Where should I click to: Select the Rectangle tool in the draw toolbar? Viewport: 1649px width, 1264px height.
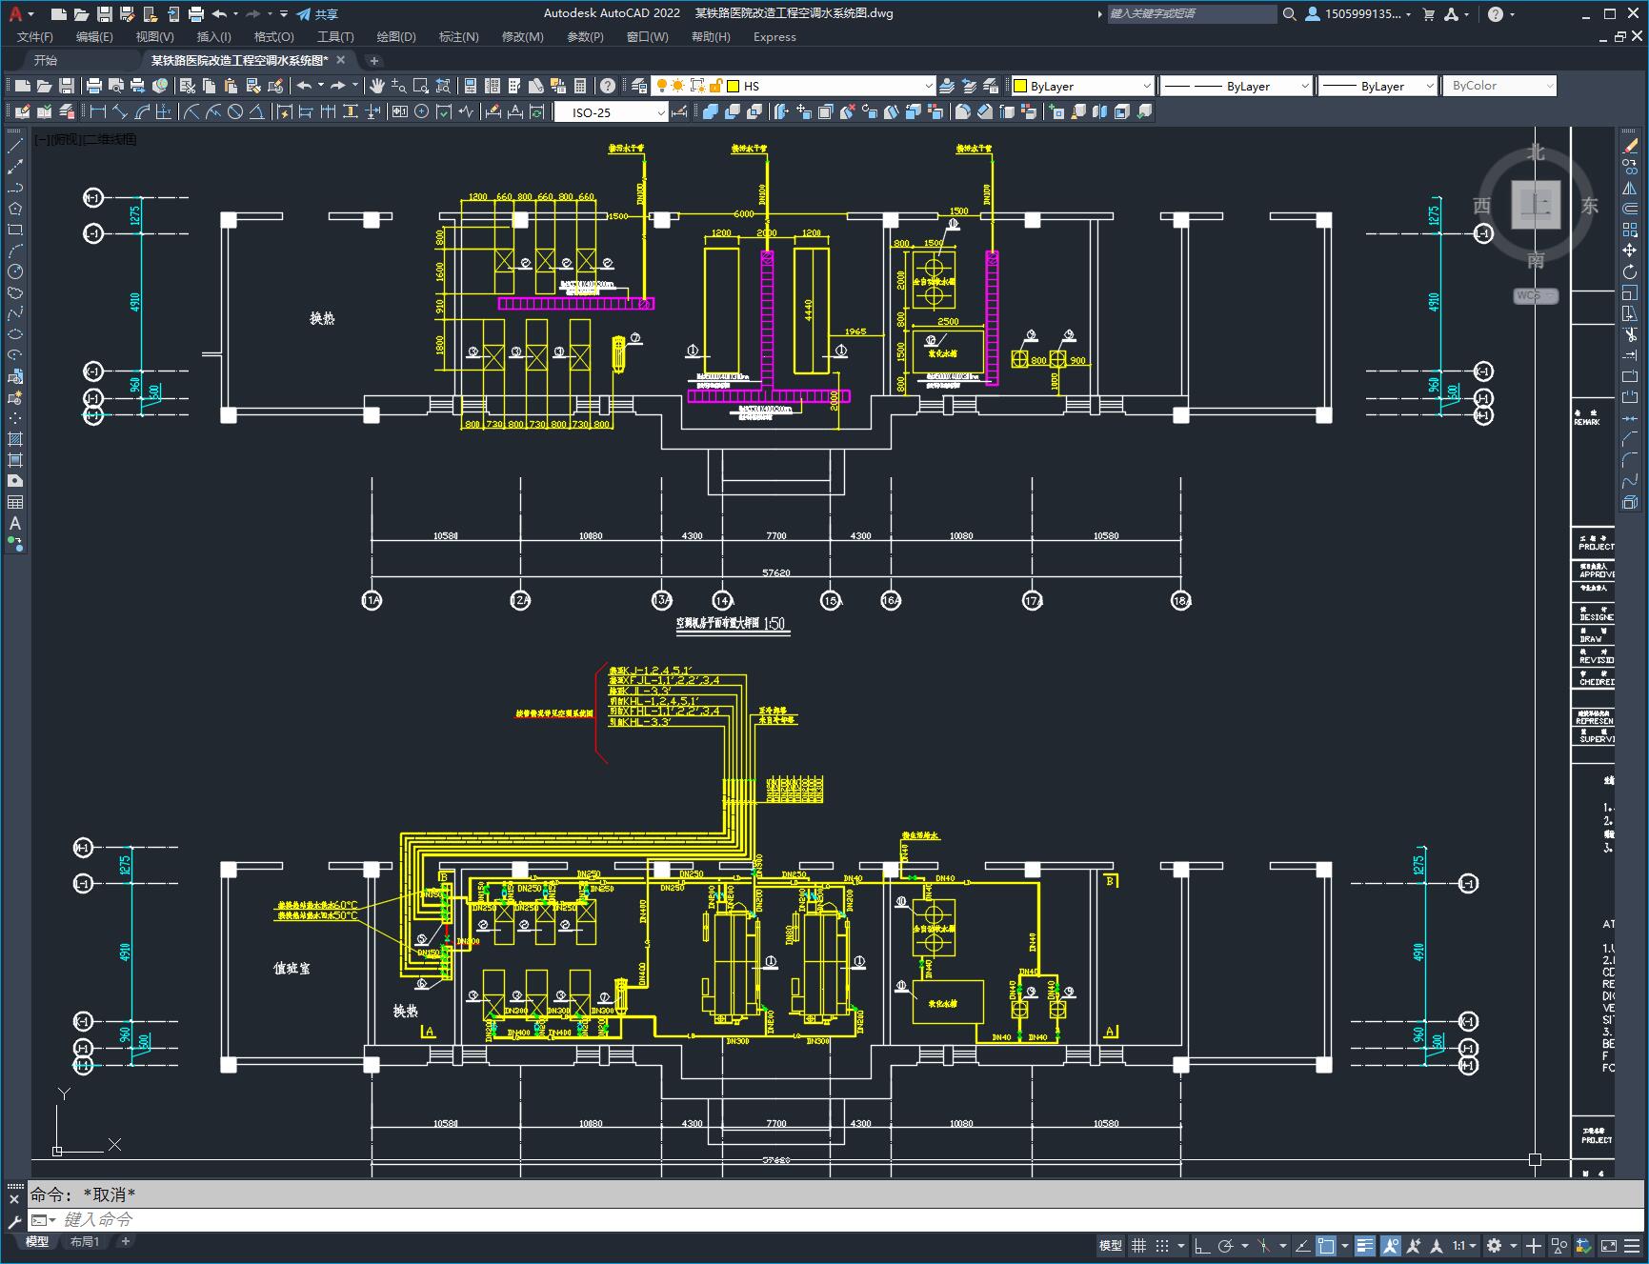pyautogui.click(x=15, y=230)
